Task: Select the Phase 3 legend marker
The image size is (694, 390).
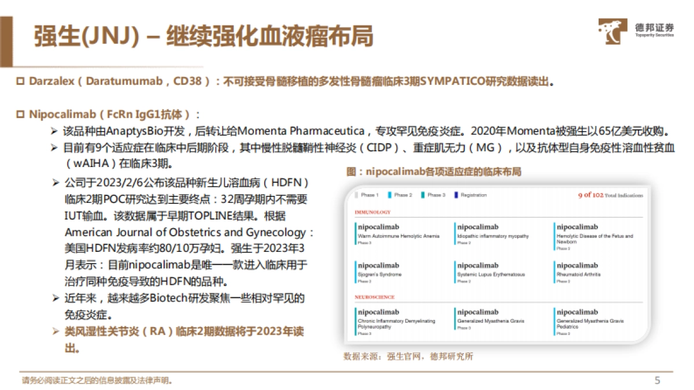Action: [x=423, y=195]
